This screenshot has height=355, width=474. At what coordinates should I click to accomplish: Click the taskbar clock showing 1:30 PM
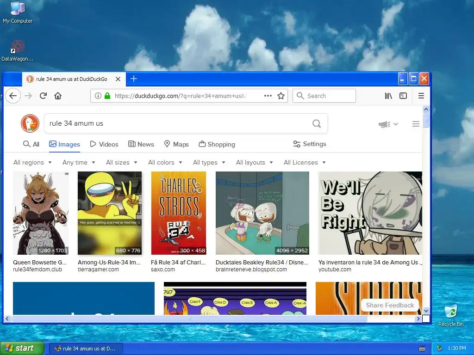point(457,349)
